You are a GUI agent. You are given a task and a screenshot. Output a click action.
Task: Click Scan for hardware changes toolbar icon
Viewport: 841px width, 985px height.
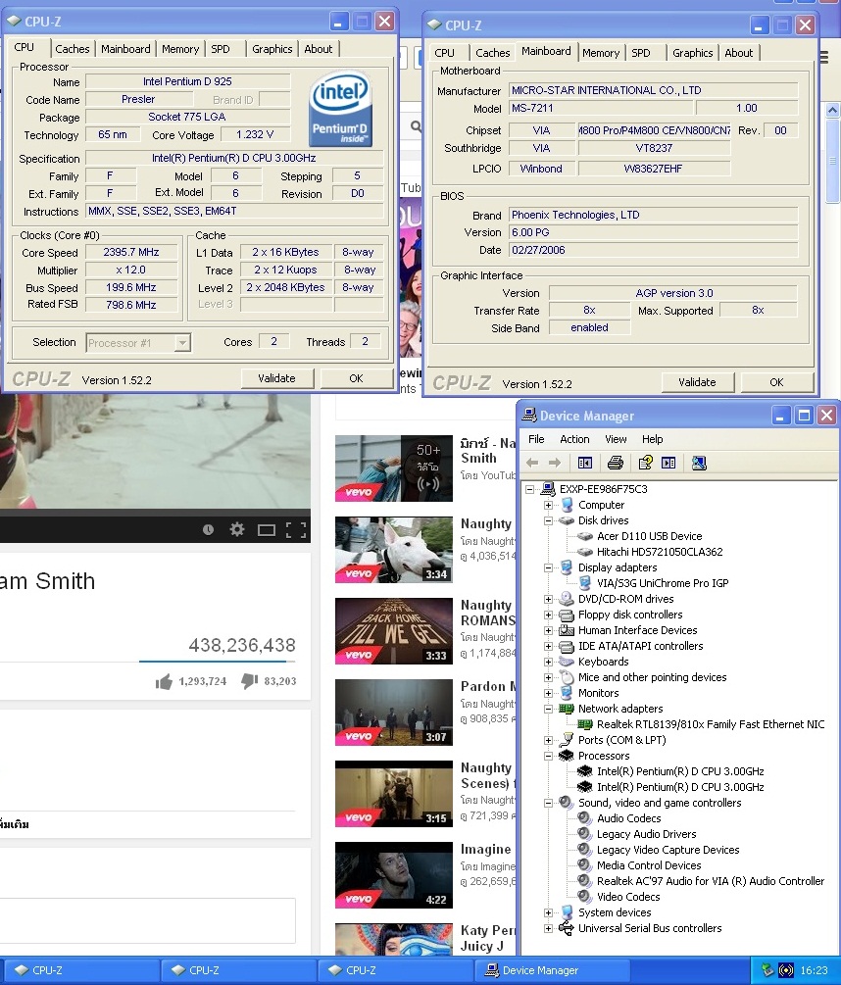click(699, 463)
